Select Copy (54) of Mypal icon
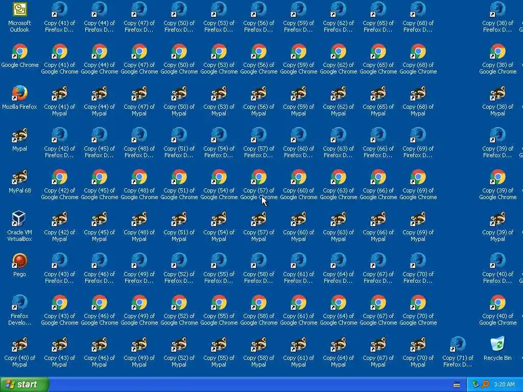 pos(219,219)
